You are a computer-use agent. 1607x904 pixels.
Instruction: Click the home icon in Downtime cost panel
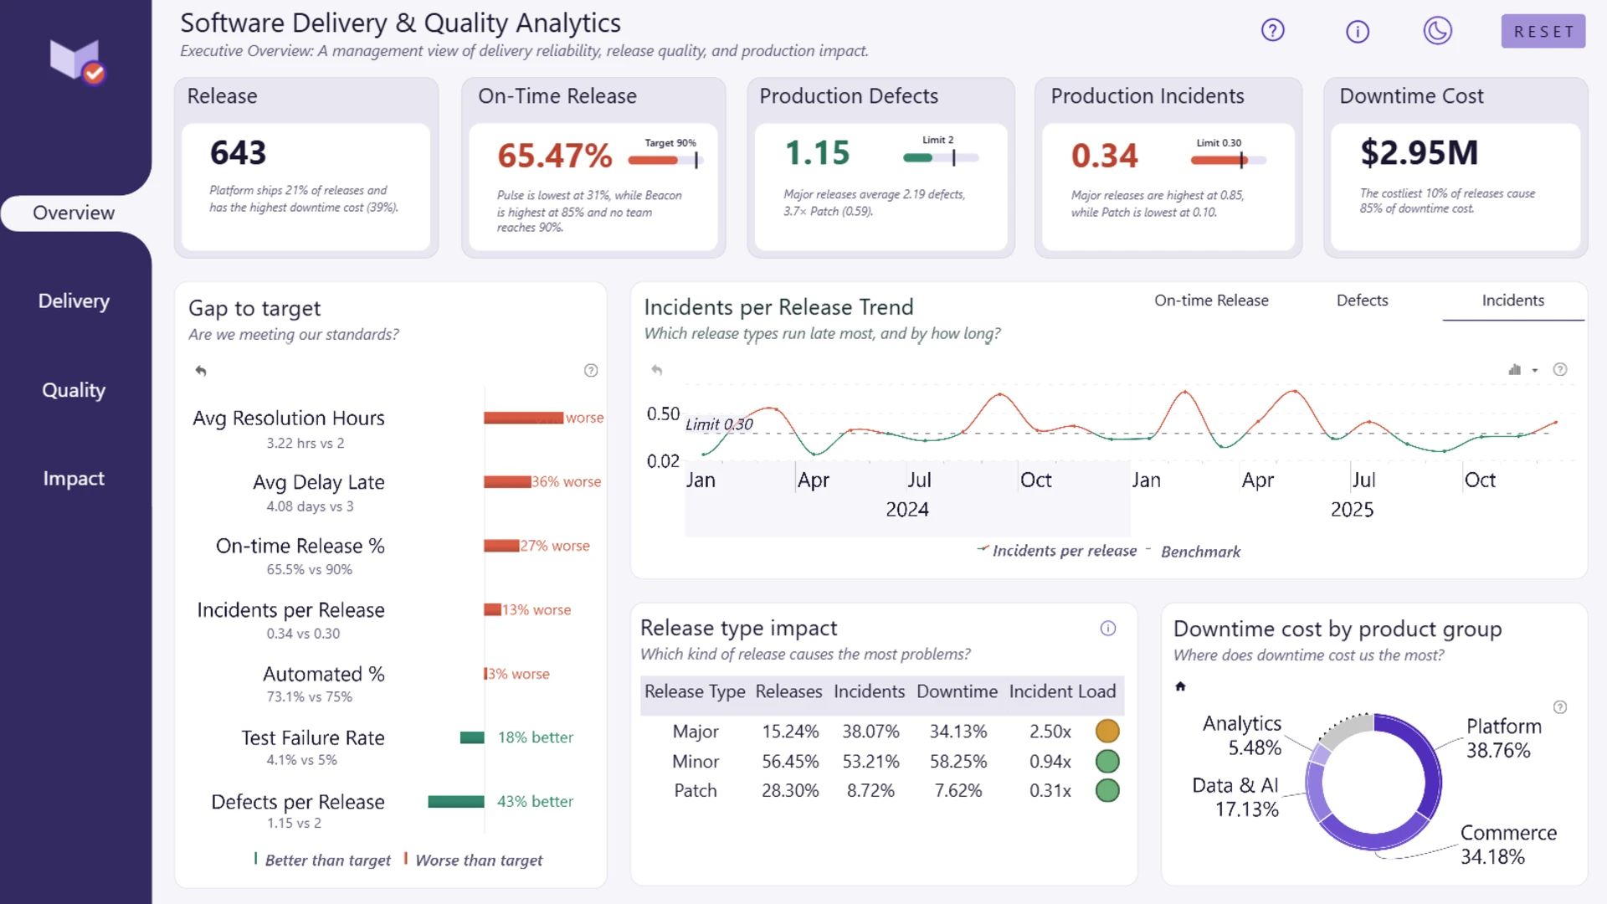point(1180,686)
